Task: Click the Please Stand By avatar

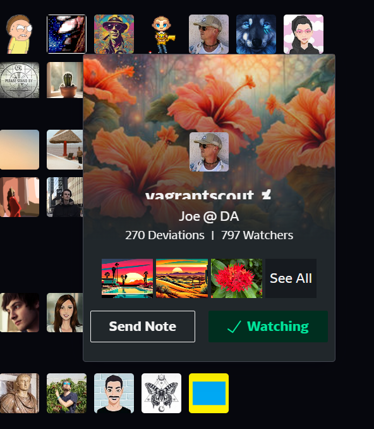Action: [20, 80]
